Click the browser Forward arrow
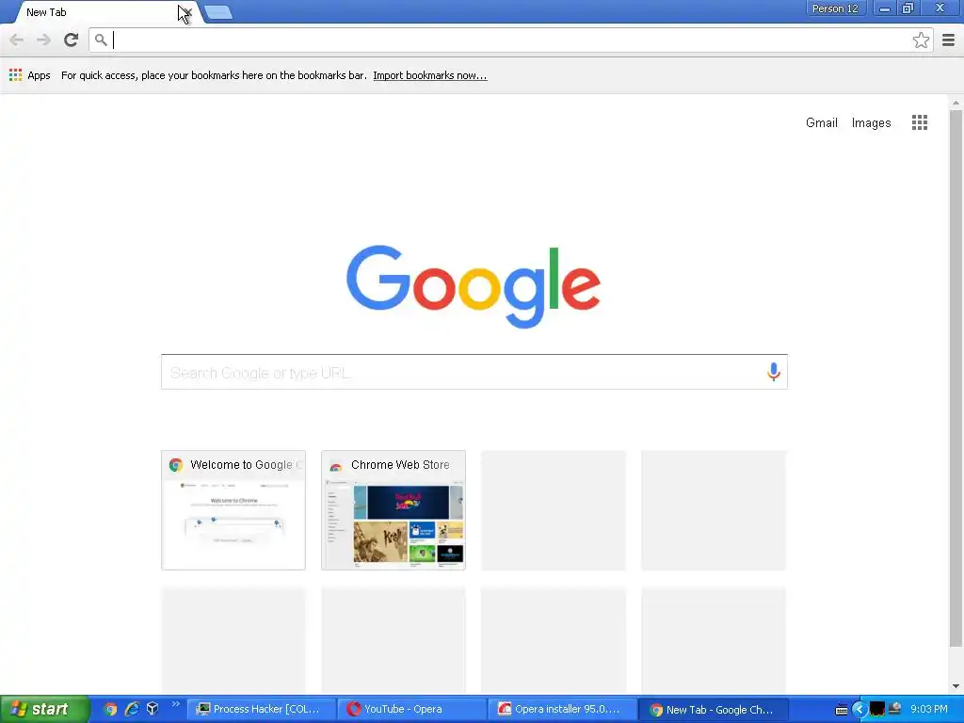964x723 pixels. [x=43, y=40]
